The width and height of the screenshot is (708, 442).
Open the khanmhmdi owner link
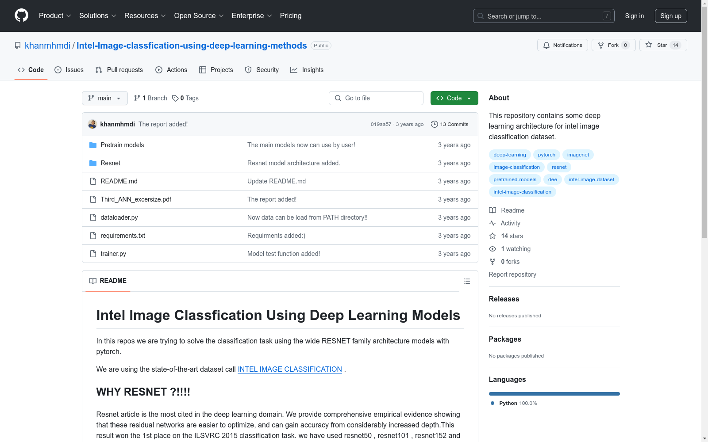tap(48, 46)
